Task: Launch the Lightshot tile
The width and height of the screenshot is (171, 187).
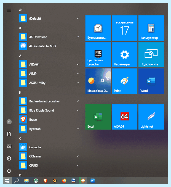Action: point(151,117)
